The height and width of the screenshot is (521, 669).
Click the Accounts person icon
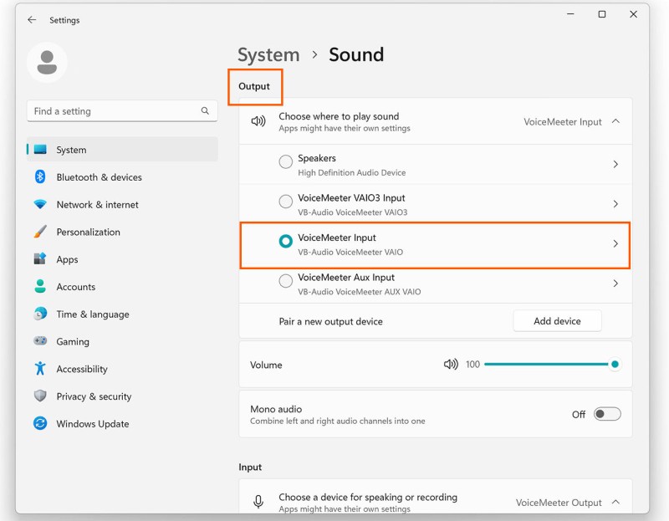pos(40,286)
